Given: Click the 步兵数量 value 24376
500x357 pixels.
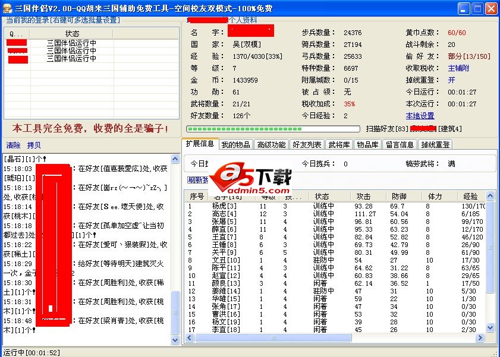Looking at the screenshot, I should (x=353, y=33).
